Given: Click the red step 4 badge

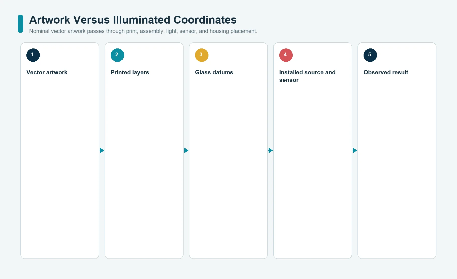Looking at the screenshot, I should pos(286,55).
